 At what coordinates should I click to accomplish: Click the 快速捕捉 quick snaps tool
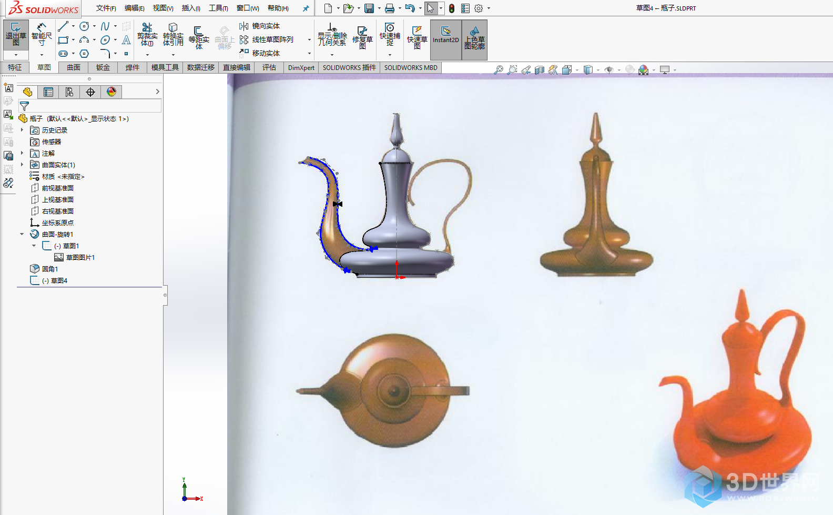pyautogui.click(x=390, y=35)
